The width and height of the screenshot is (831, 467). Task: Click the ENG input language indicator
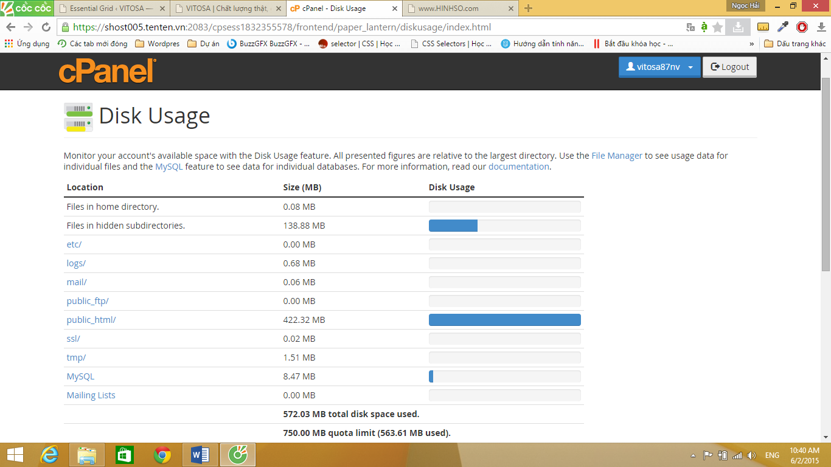click(772, 455)
